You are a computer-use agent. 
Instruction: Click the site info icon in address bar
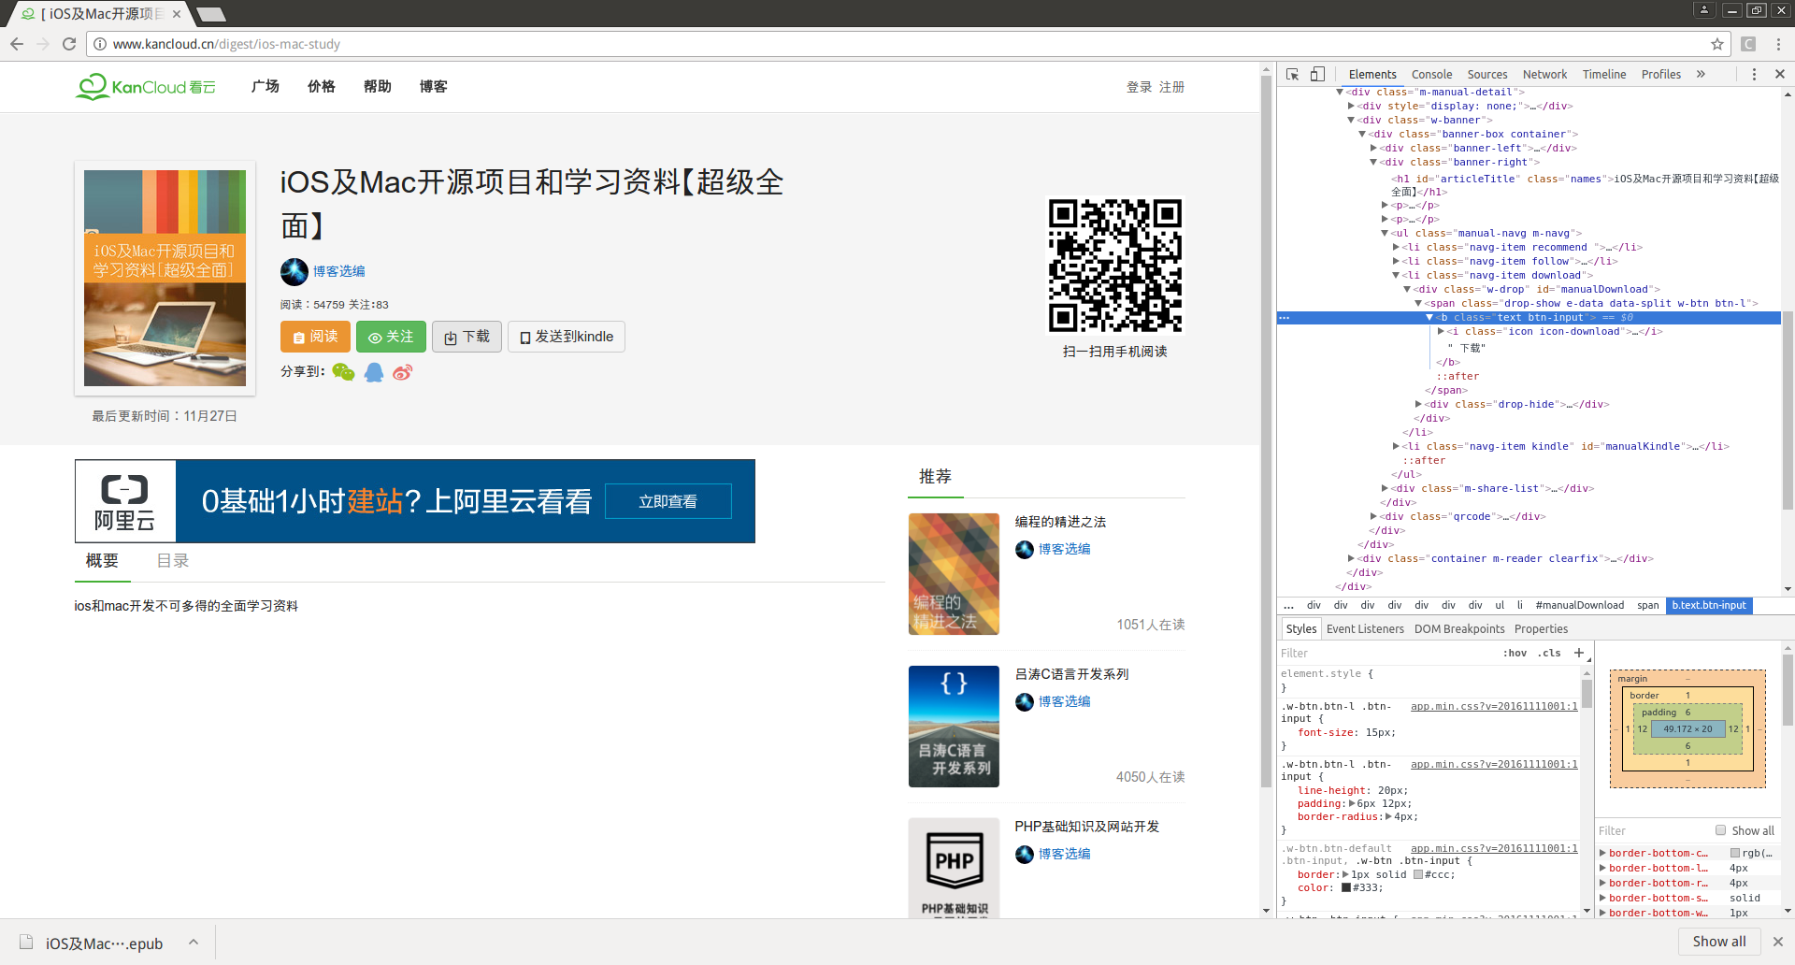pos(100,44)
